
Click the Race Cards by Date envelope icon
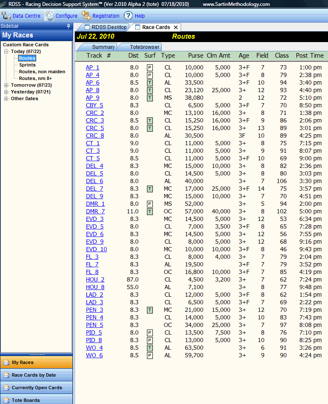[x=6, y=375]
